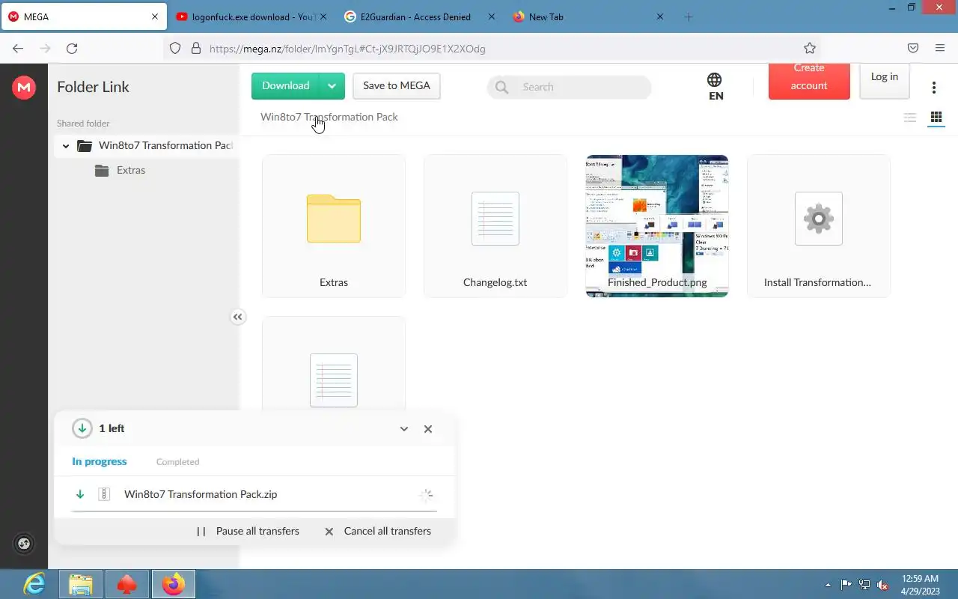Click the muted volume tray icon
This screenshot has width=958, height=599.
click(x=883, y=585)
